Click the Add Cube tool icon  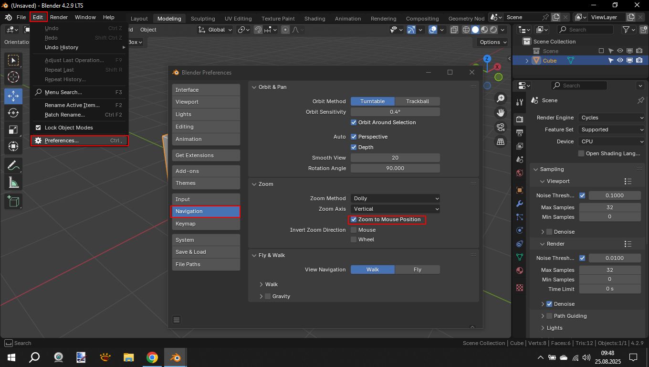13,201
